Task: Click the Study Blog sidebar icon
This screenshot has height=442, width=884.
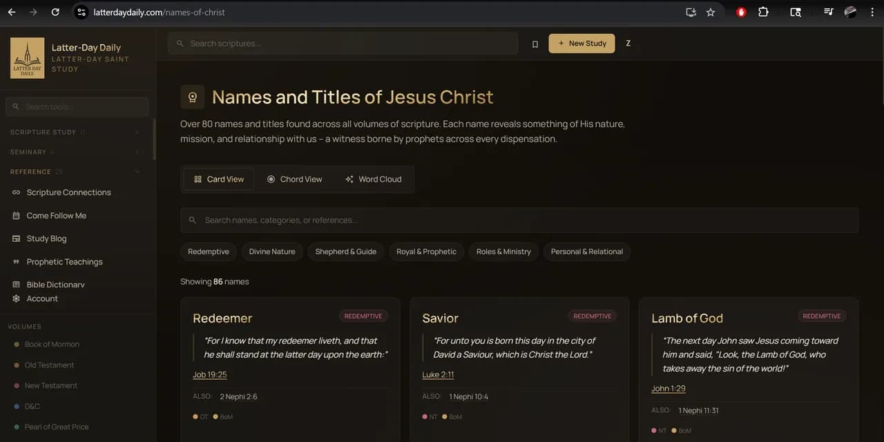Action: point(17,239)
